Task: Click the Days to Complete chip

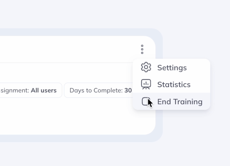Action: [x=98, y=90]
